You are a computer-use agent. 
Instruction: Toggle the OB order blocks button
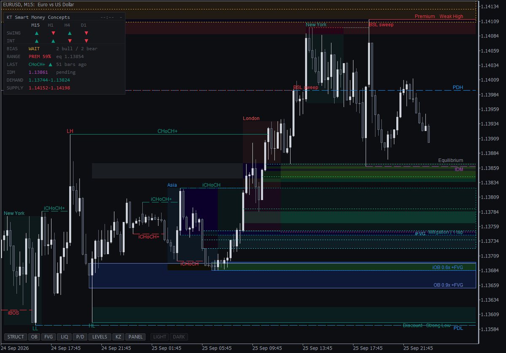[x=34, y=337]
